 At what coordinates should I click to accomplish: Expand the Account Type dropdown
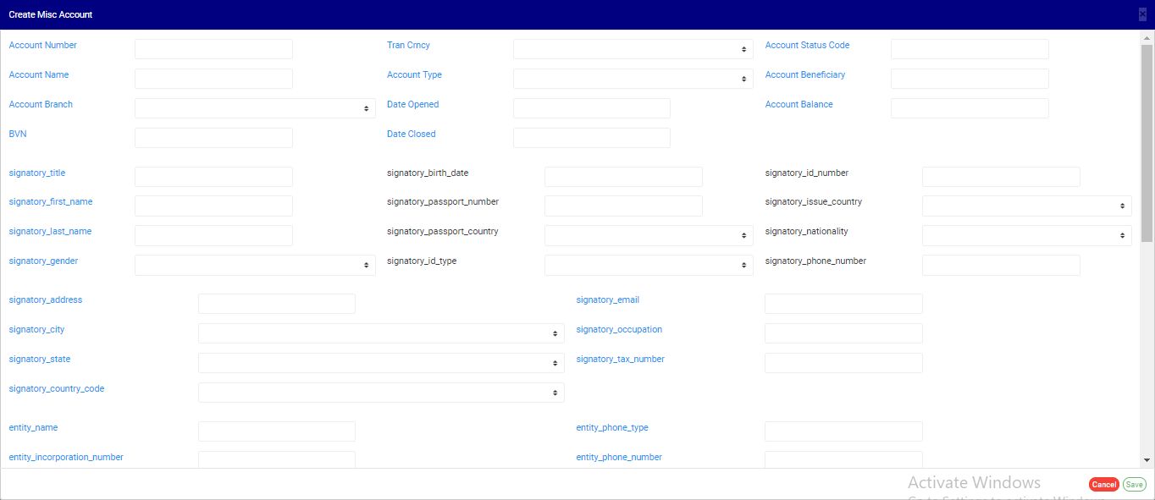tap(633, 79)
